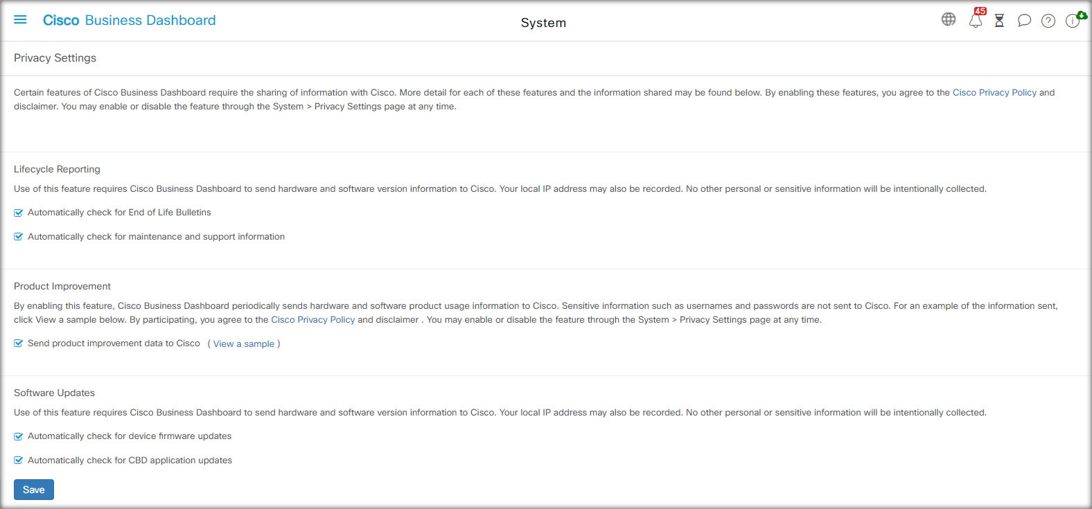Click the View a sample link
Viewport: 1092px width, 509px height.
click(244, 343)
